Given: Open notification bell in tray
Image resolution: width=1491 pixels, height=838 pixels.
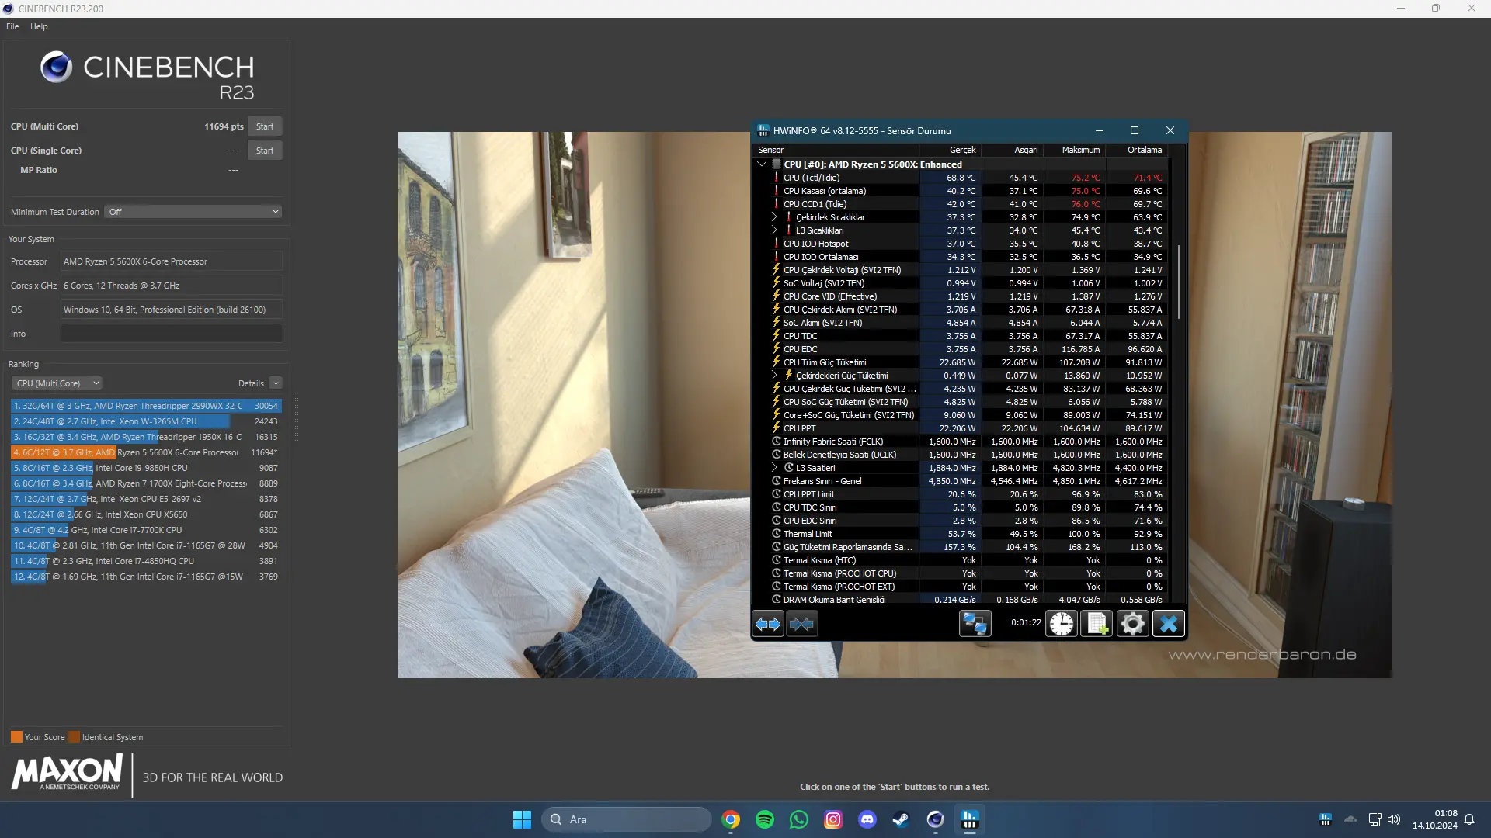Looking at the screenshot, I should [x=1469, y=819].
